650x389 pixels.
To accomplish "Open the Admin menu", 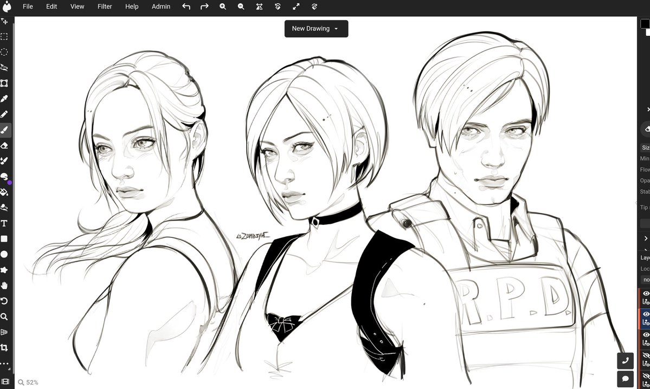I will (x=161, y=7).
